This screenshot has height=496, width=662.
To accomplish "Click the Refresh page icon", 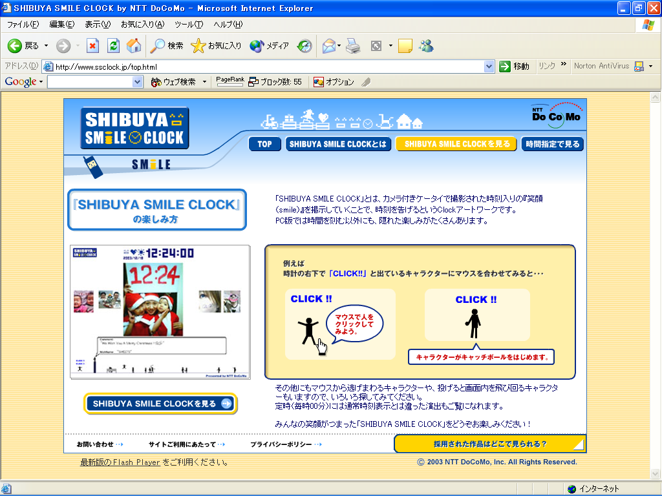I will click(x=113, y=46).
